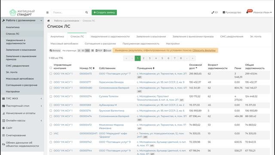The image size is (275, 155).
Task: Open the Руководство book icon link
Action: (232, 12)
